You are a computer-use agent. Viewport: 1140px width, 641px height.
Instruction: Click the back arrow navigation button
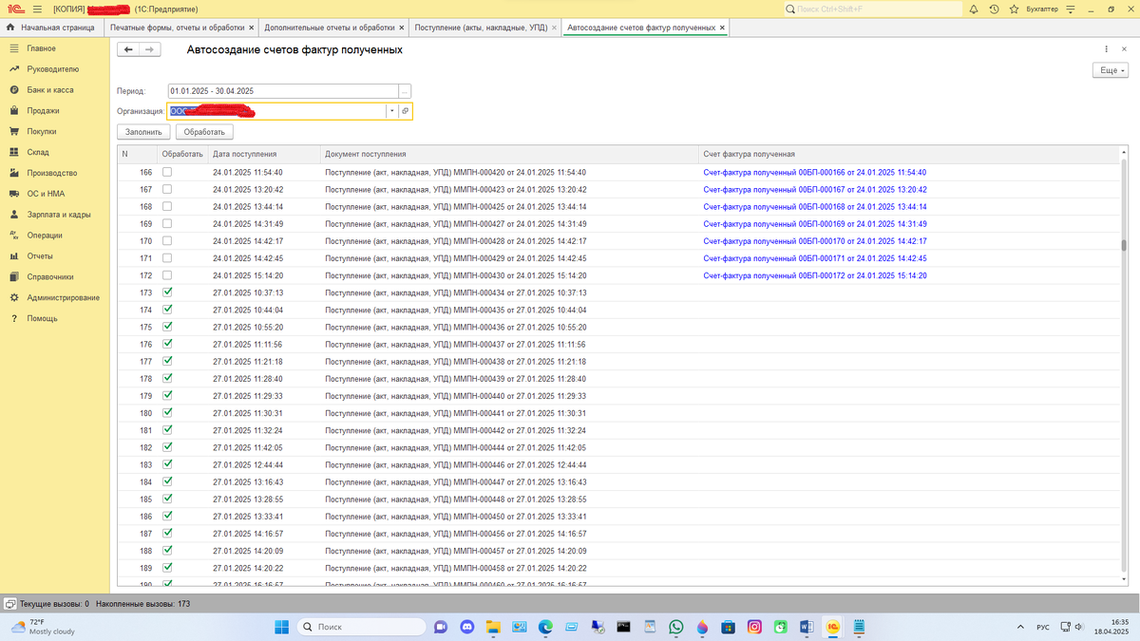(x=127, y=49)
